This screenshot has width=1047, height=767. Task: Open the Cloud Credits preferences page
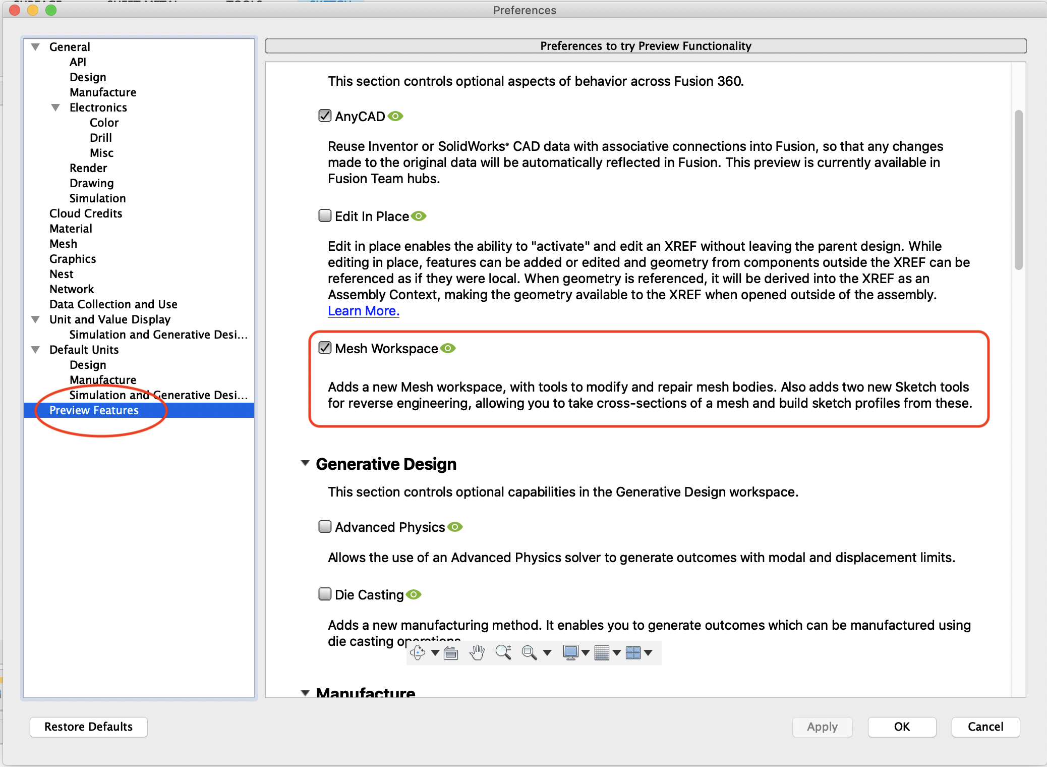86,213
